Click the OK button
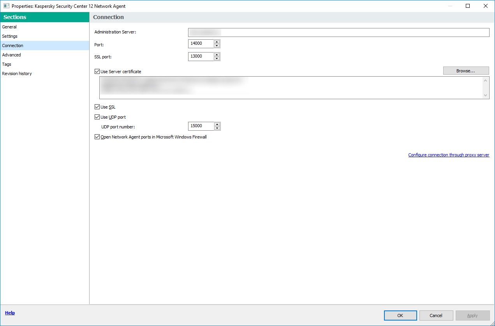 (400, 315)
